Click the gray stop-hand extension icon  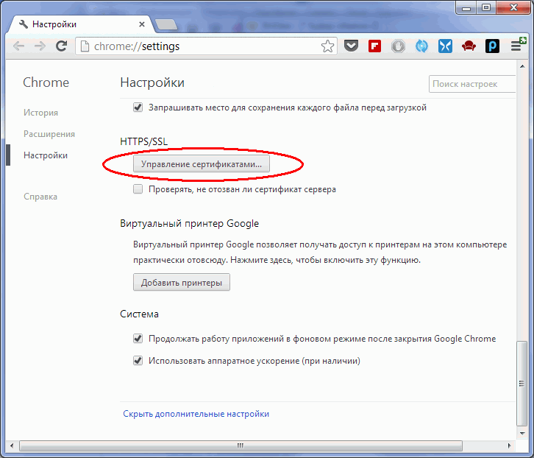[398, 46]
